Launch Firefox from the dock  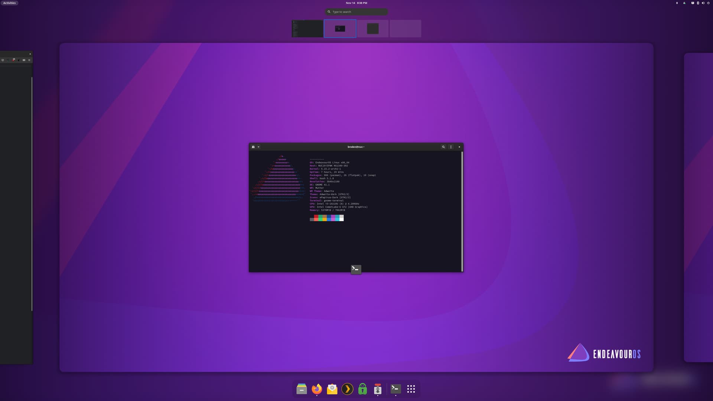[317, 389]
